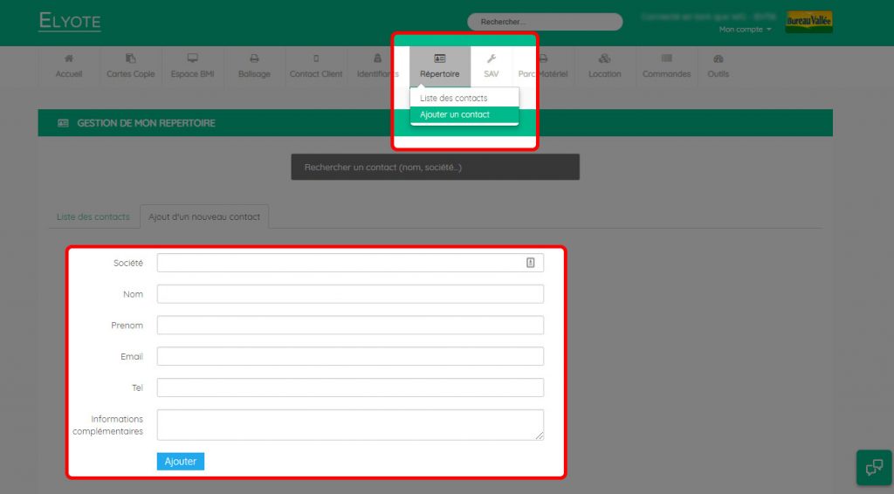The height and width of the screenshot is (494, 894).
Task: Click the Balisage printer icon
Action: [254, 58]
